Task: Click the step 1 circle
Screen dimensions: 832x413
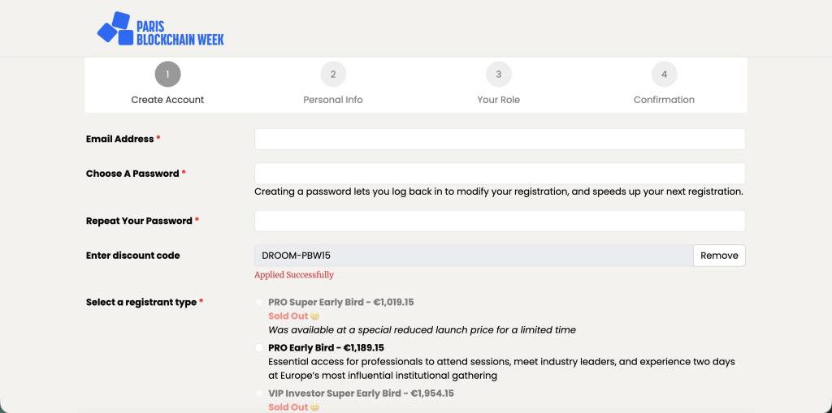Action: click(x=167, y=75)
